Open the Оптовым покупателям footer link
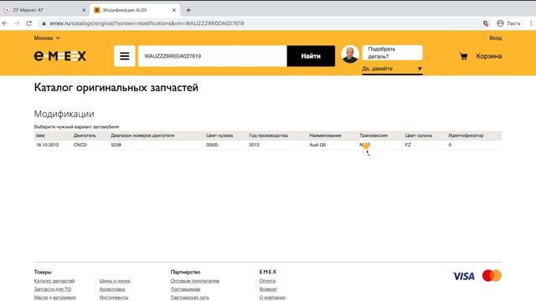 point(195,281)
